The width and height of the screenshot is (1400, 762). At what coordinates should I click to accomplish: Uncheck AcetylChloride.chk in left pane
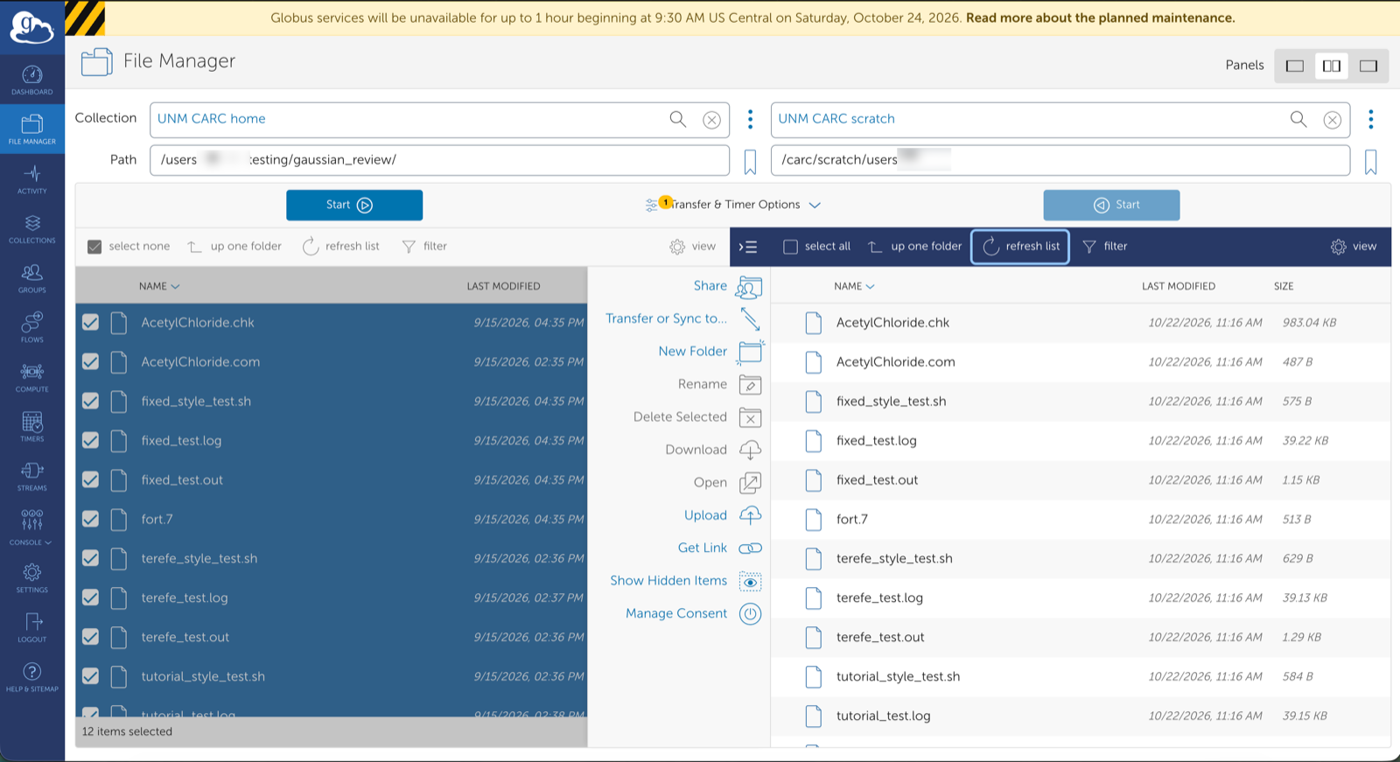(x=90, y=322)
